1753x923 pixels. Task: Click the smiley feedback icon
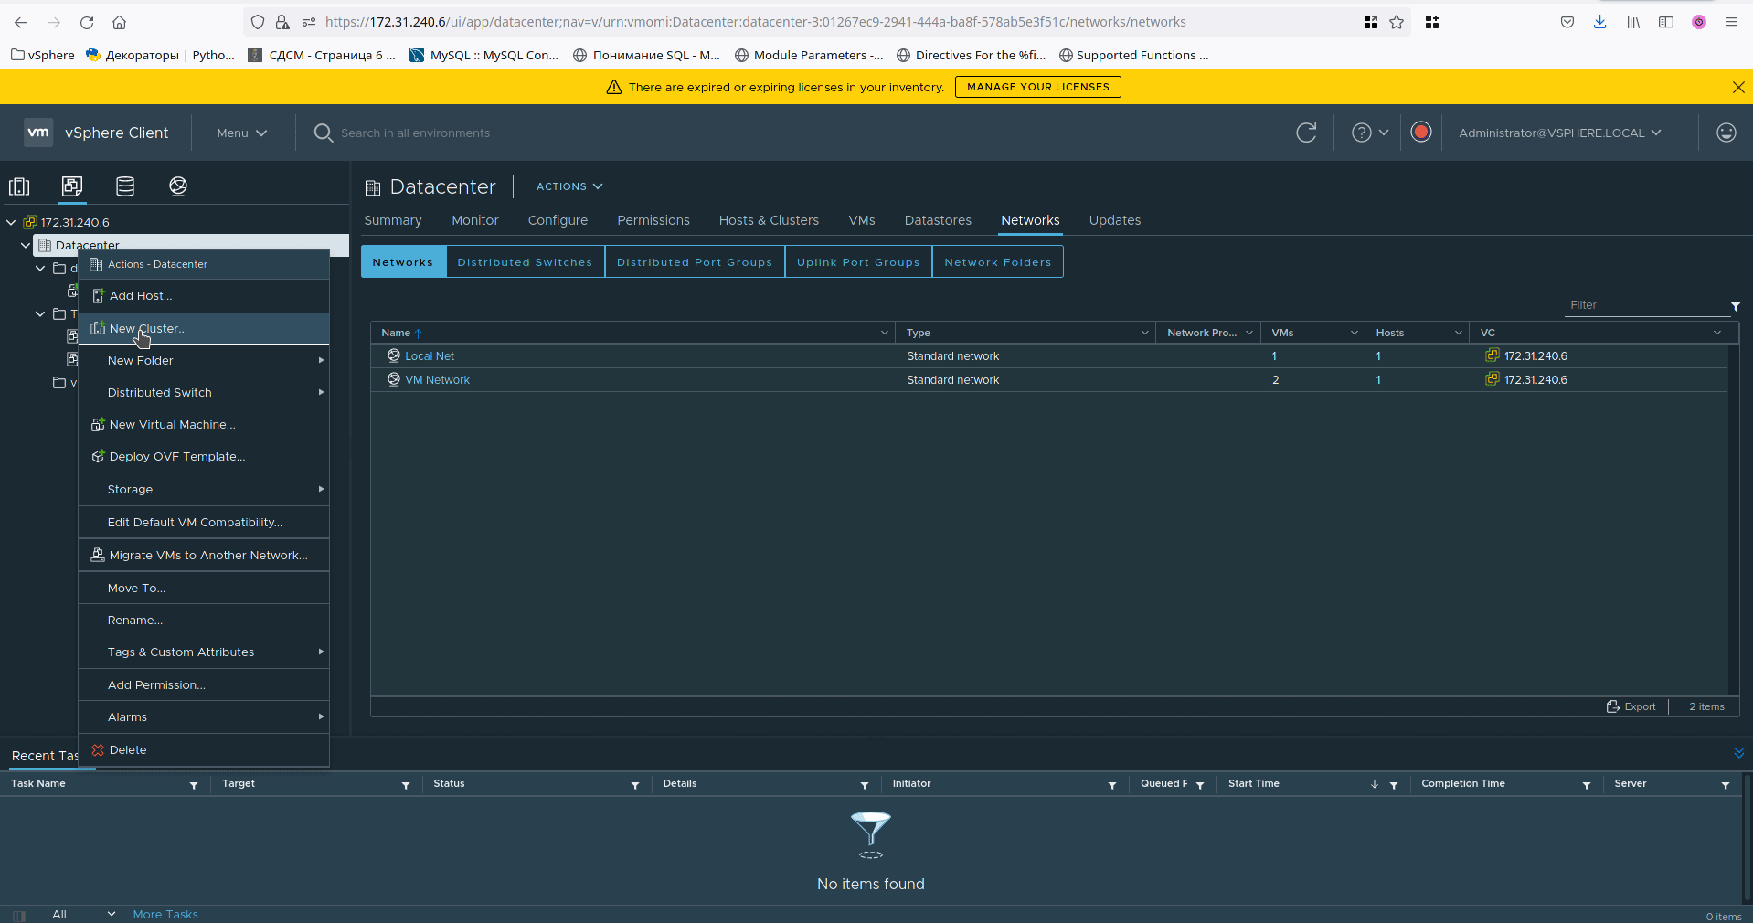pyautogui.click(x=1726, y=133)
